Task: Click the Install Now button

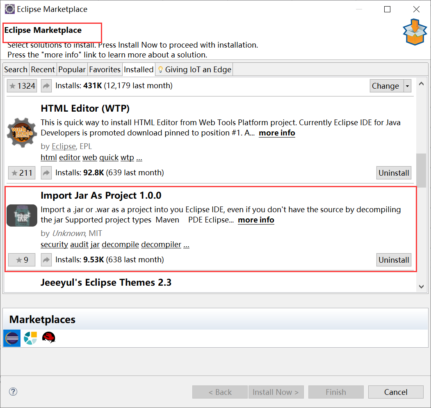Action: coord(276,392)
